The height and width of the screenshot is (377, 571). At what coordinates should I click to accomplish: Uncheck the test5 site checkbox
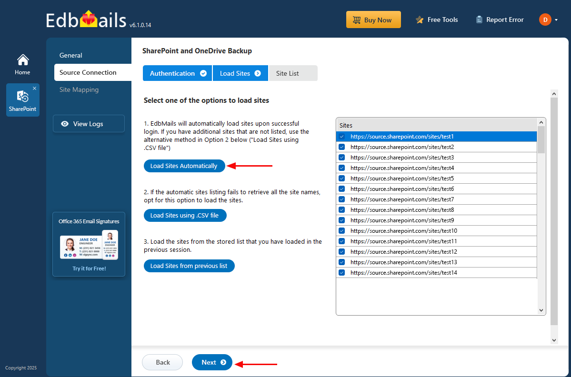pos(341,179)
